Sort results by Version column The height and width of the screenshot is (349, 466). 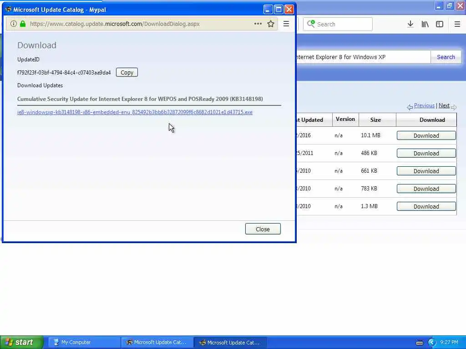(x=345, y=119)
